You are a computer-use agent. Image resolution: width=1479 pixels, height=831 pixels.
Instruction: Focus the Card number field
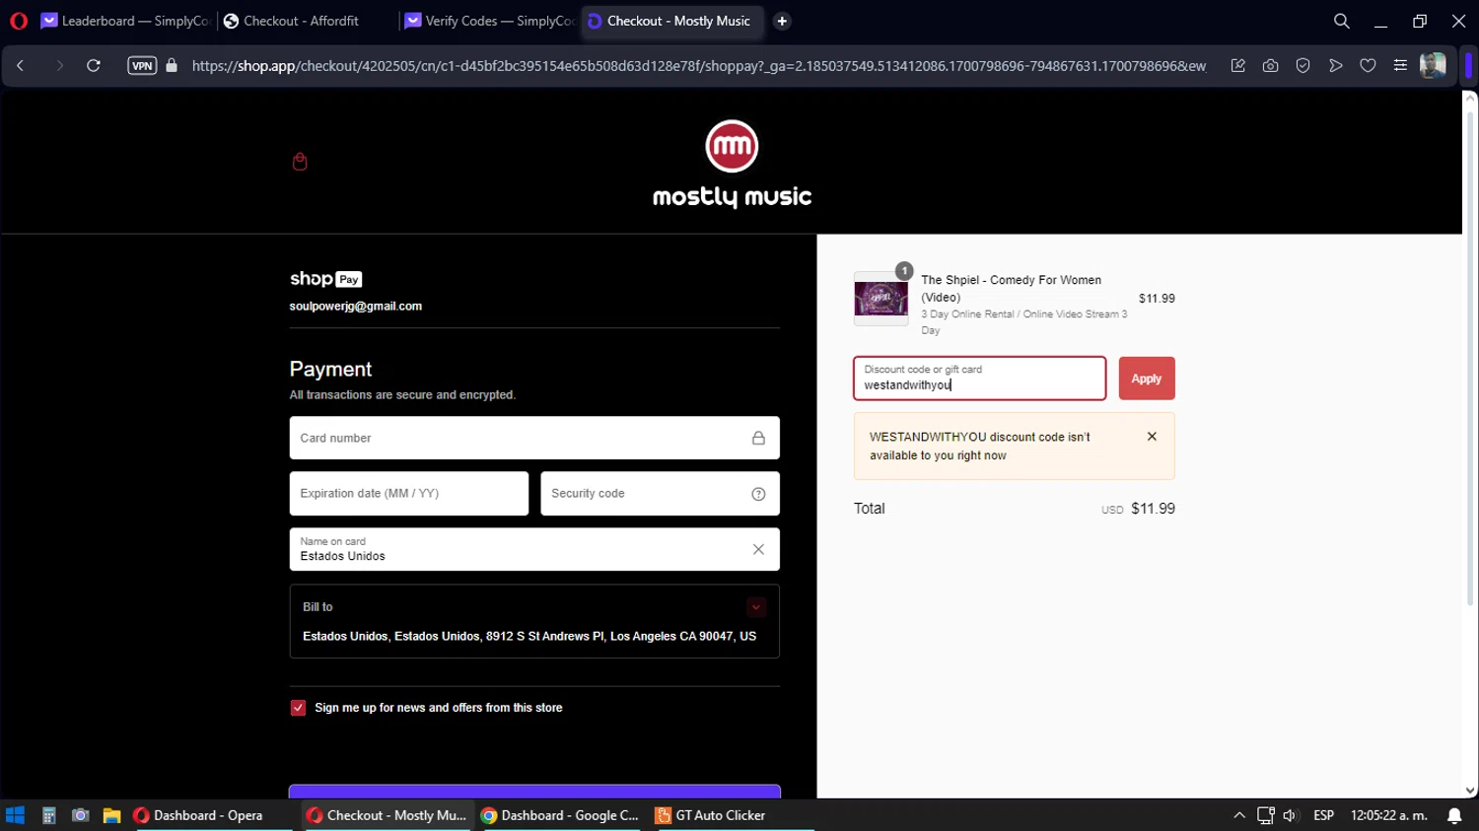click(534, 438)
